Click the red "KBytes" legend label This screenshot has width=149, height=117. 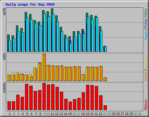[146, 105]
